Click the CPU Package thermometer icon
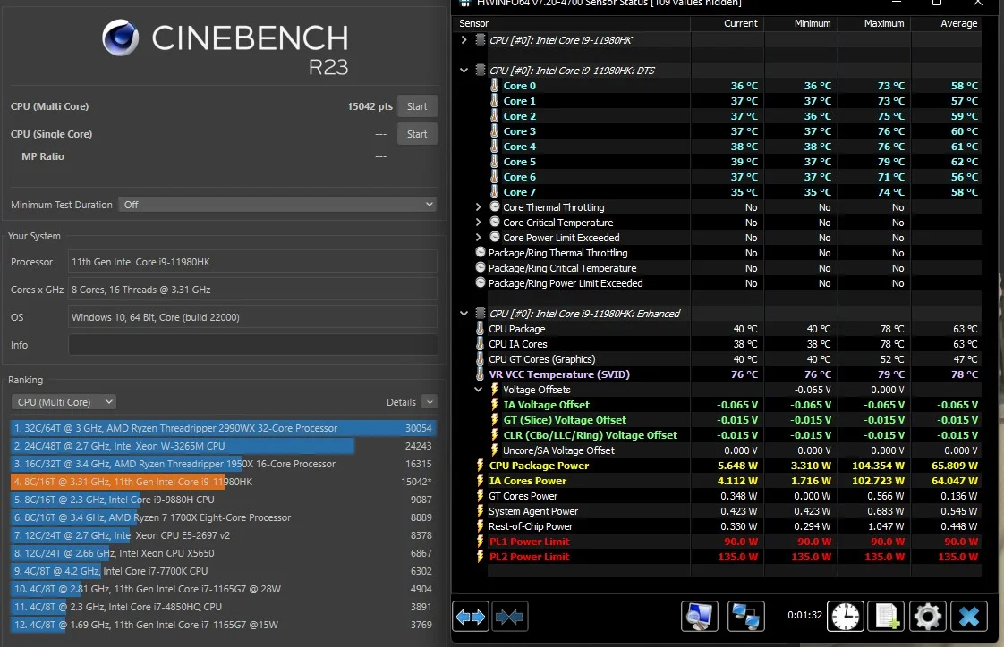 [x=481, y=329]
